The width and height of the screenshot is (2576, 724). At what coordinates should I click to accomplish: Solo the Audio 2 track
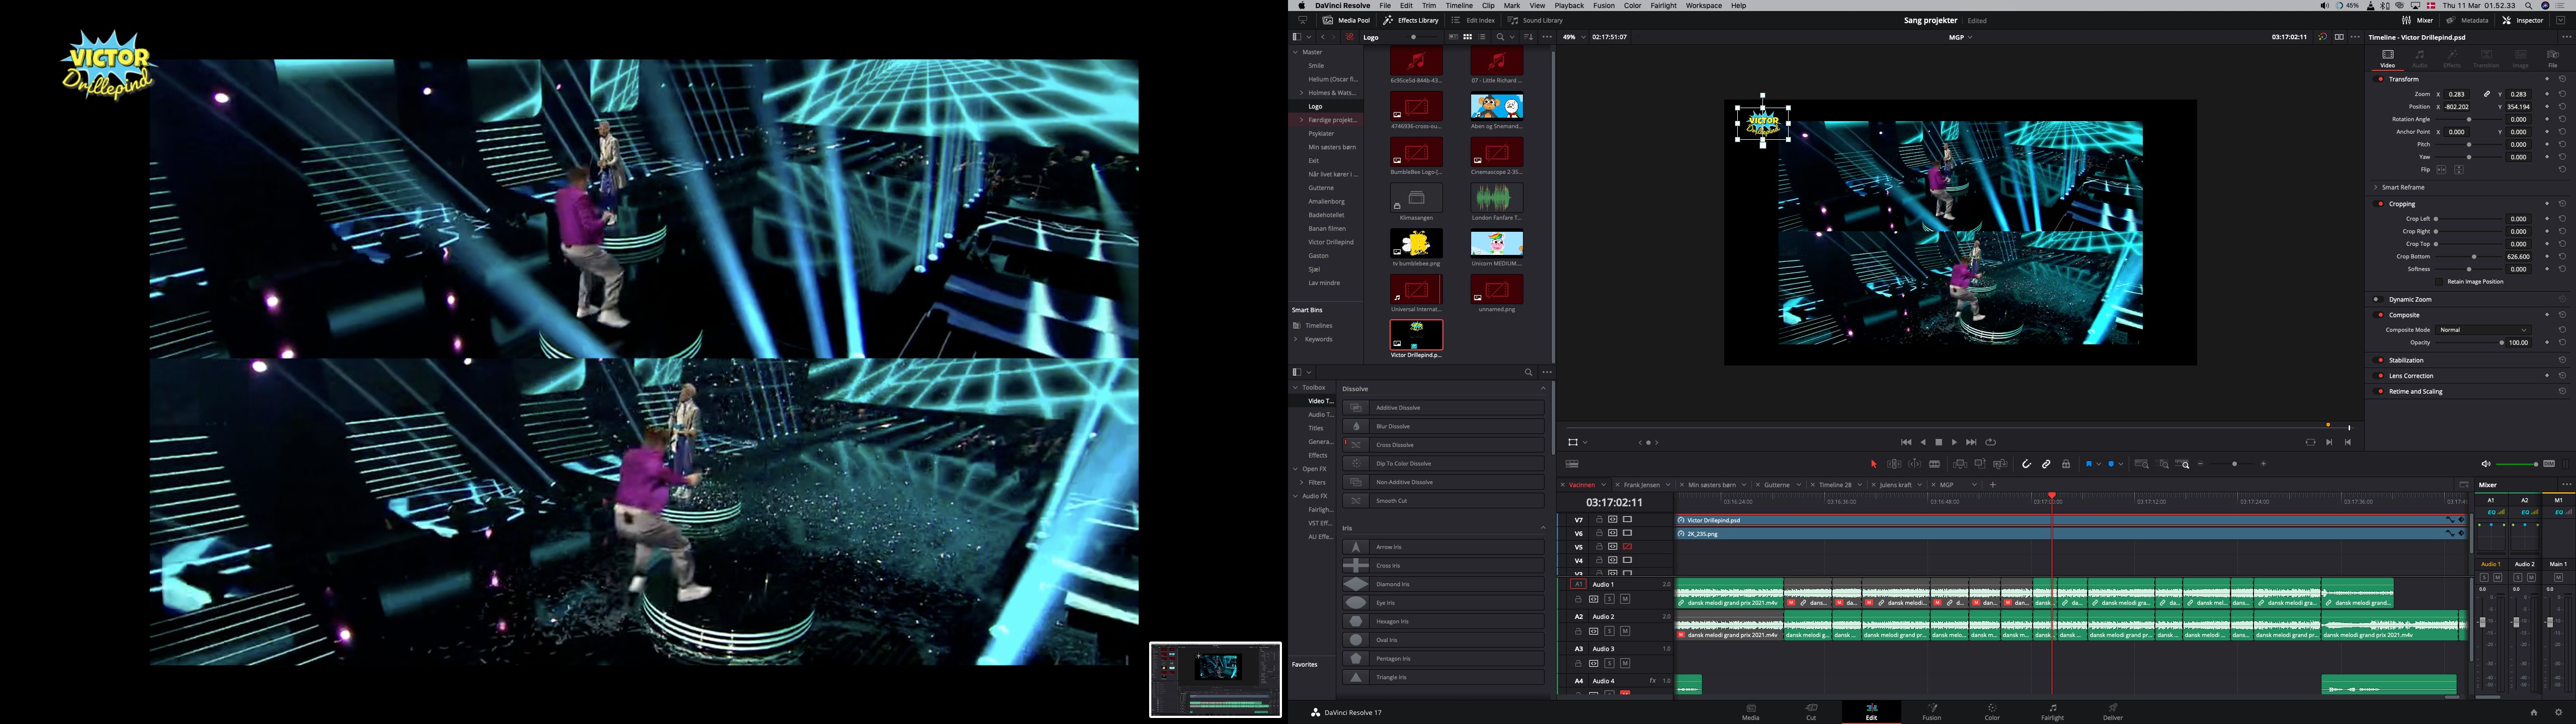tap(1609, 631)
